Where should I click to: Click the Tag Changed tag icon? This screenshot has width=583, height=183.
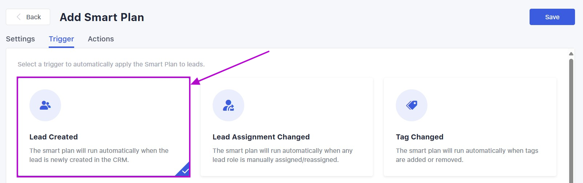[411, 105]
